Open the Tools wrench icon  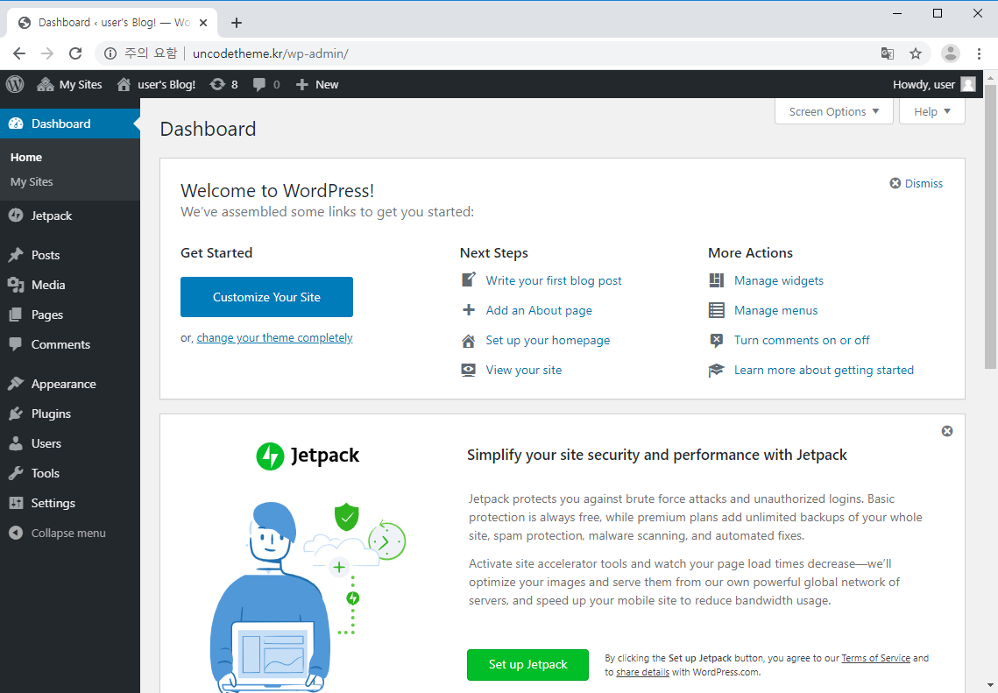[16, 473]
